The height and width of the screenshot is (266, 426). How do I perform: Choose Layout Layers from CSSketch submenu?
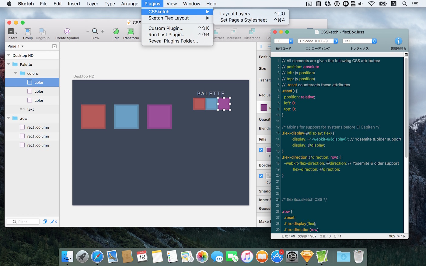(x=235, y=14)
